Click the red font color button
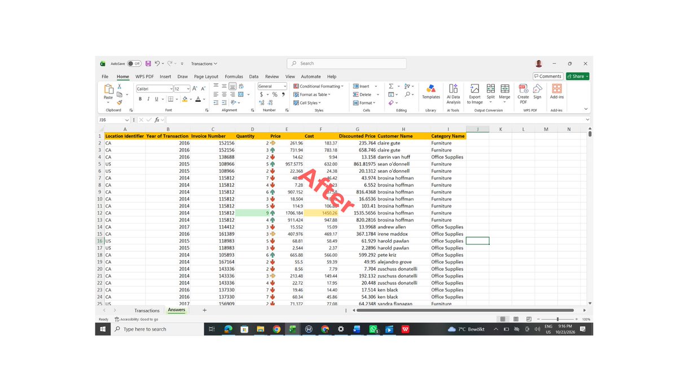The height and width of the screenshot is (380, 677). point(197,99)
